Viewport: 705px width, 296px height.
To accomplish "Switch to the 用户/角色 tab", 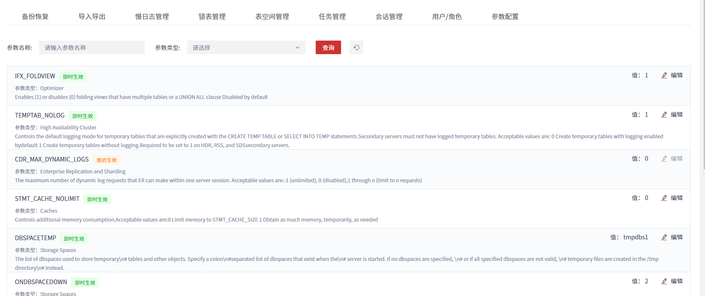I will tap(446, 16).
